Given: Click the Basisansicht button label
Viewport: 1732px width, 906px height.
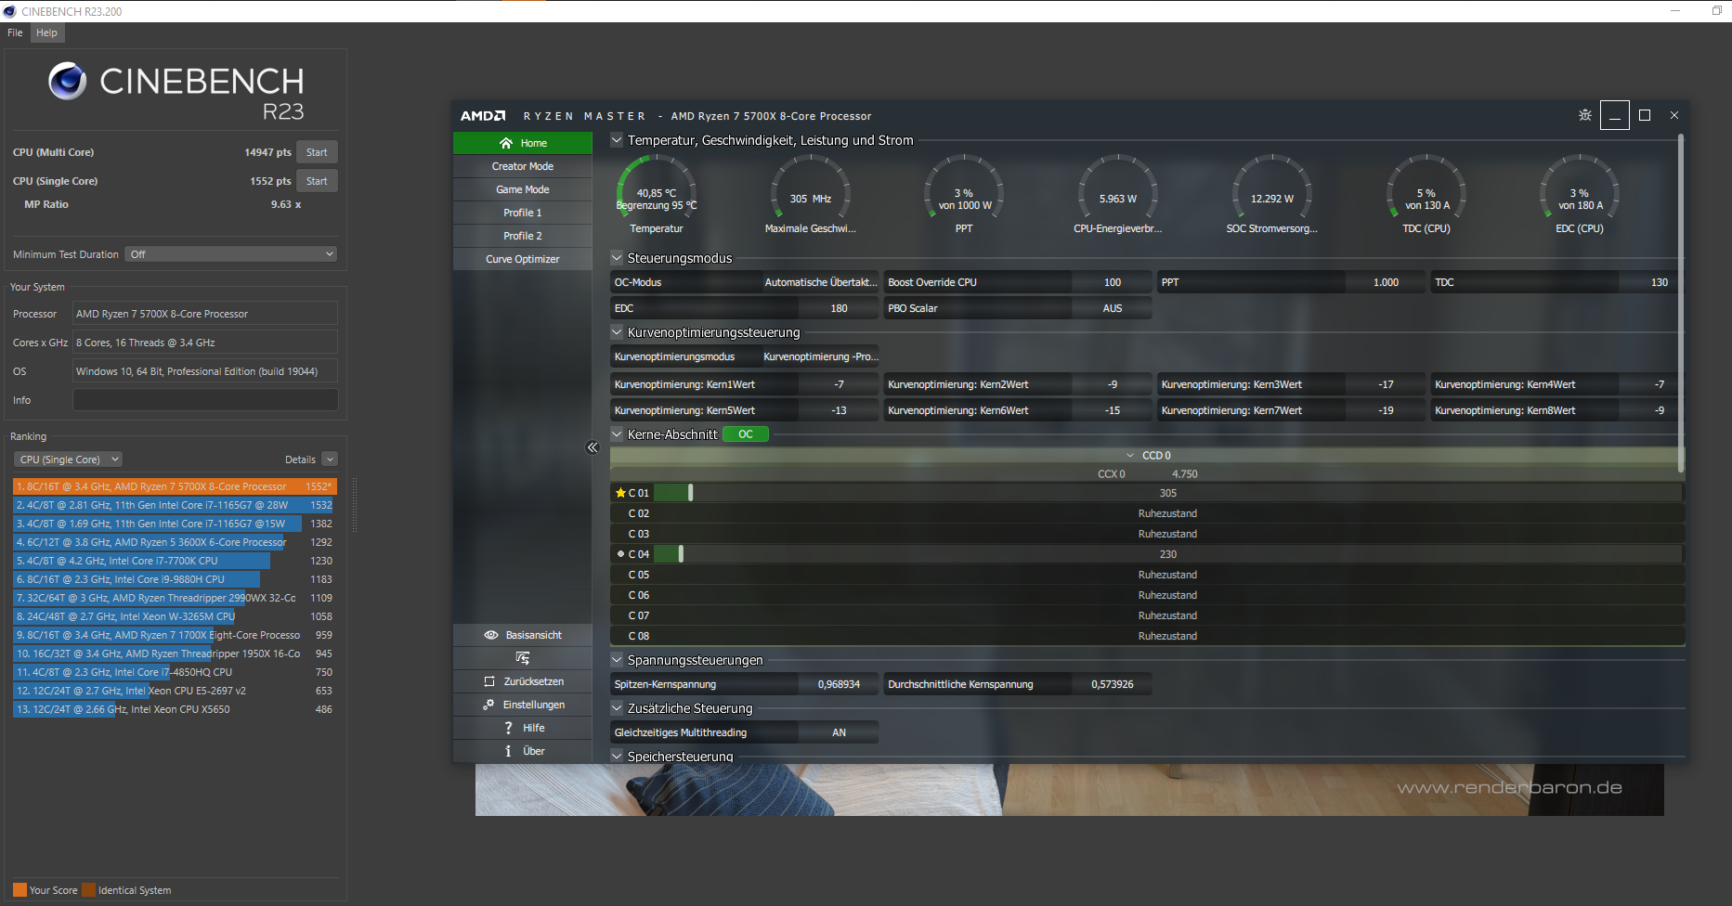Looking at the screenshot, I should [534, 635].
